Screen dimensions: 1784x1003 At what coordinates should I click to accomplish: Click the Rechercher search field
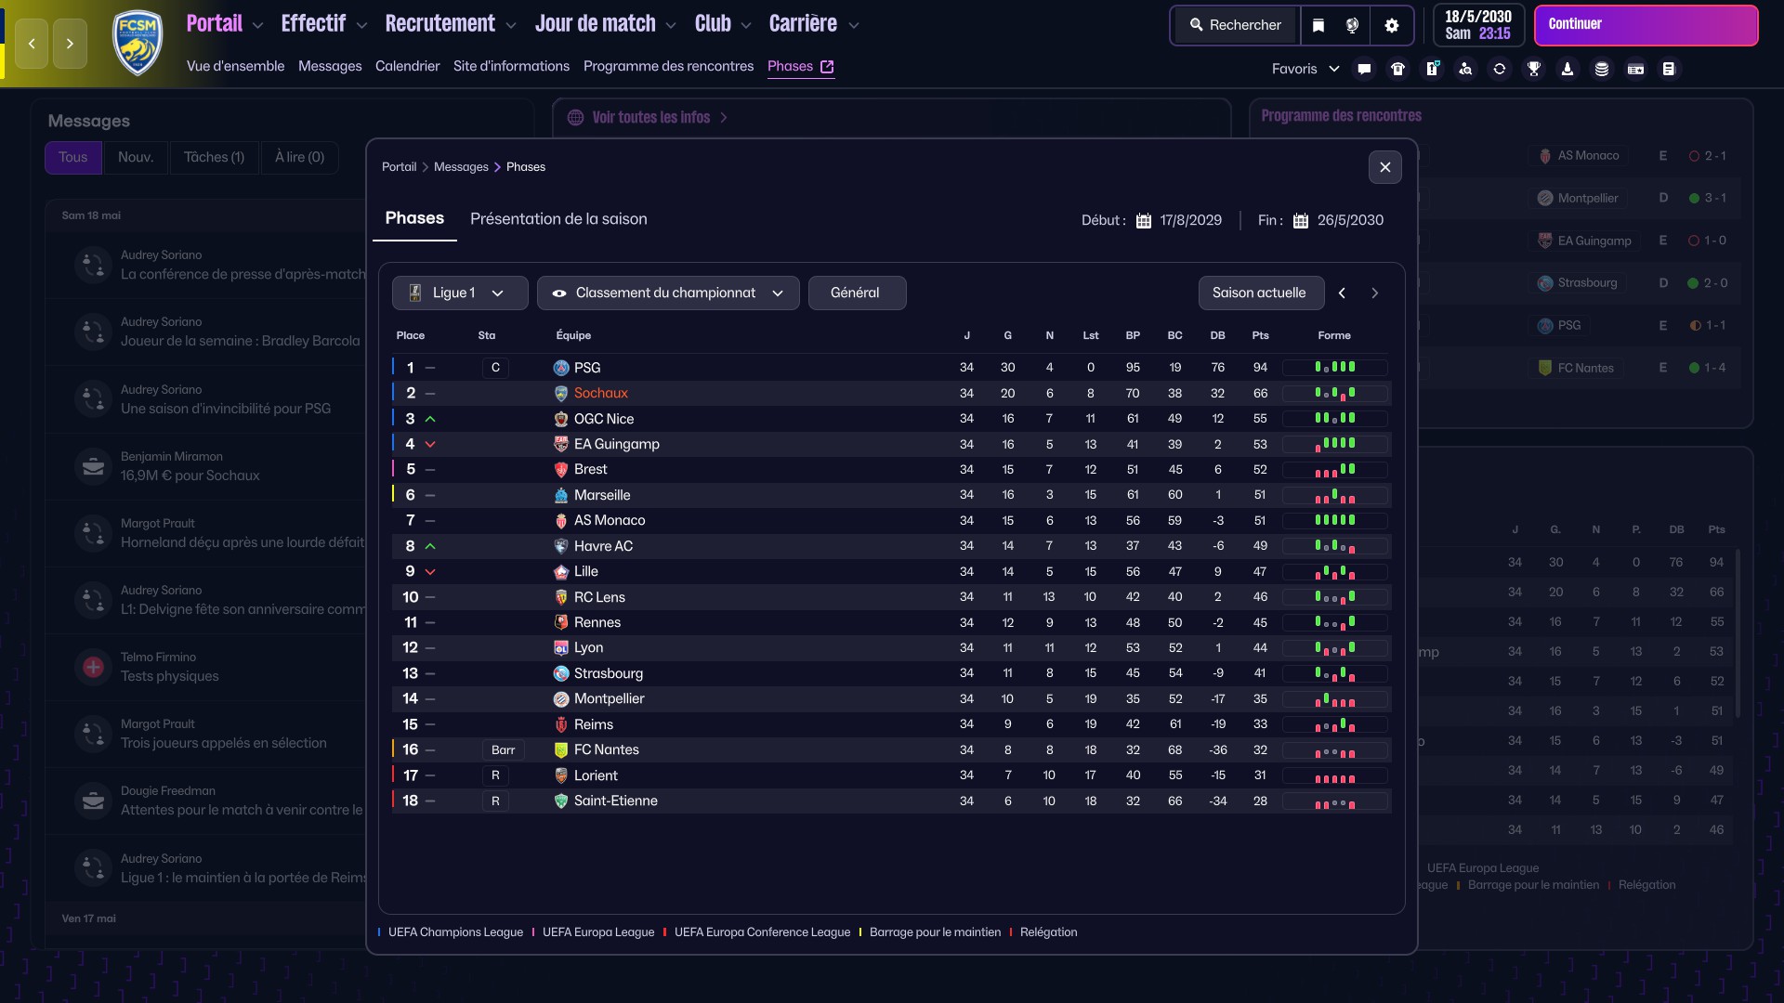1235,25
